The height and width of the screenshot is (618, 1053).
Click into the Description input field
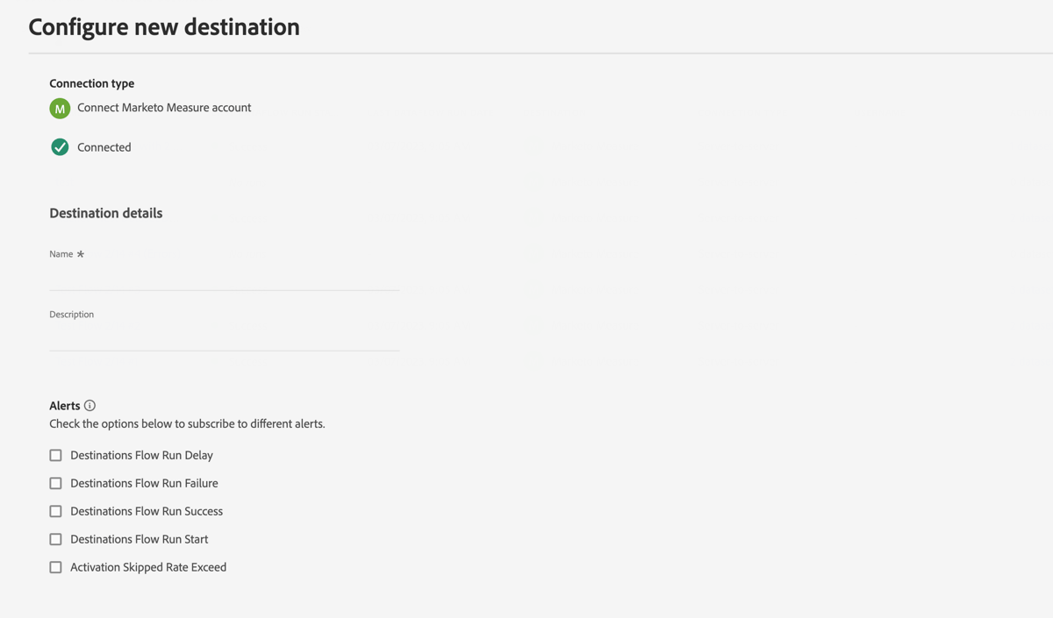point(225,338)
